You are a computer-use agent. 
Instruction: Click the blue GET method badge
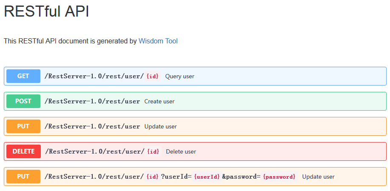tap(23, 76)
